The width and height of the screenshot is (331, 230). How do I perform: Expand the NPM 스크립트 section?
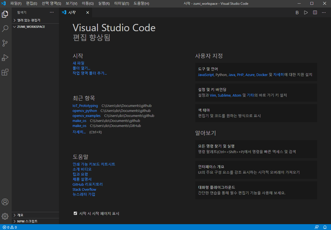click(35, 221)
